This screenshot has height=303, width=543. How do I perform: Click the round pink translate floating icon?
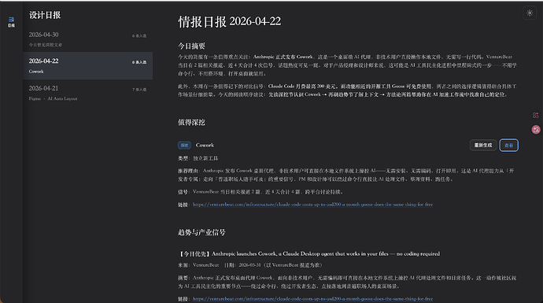pos(536,130)
